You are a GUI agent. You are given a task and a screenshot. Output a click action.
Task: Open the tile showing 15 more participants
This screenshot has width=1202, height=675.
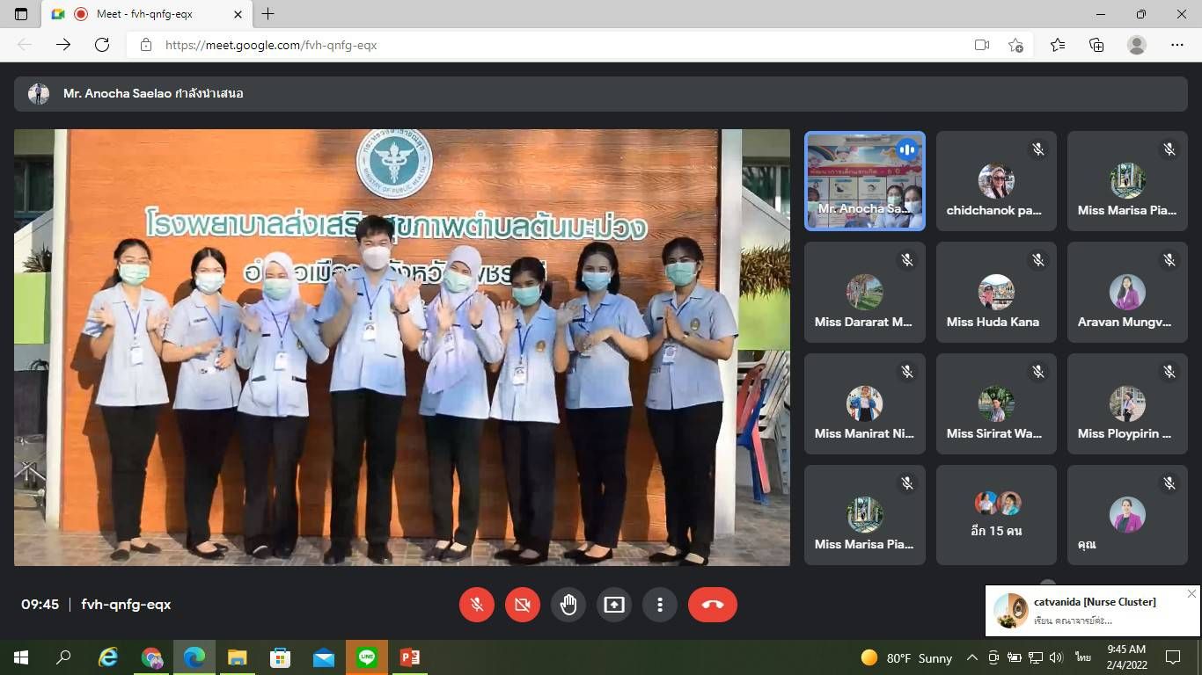point(995,515)
